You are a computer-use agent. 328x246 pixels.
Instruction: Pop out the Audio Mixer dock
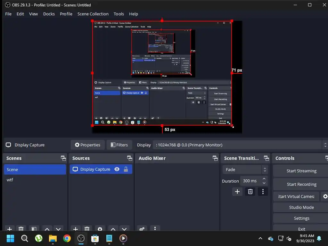(x=215, y=158)
